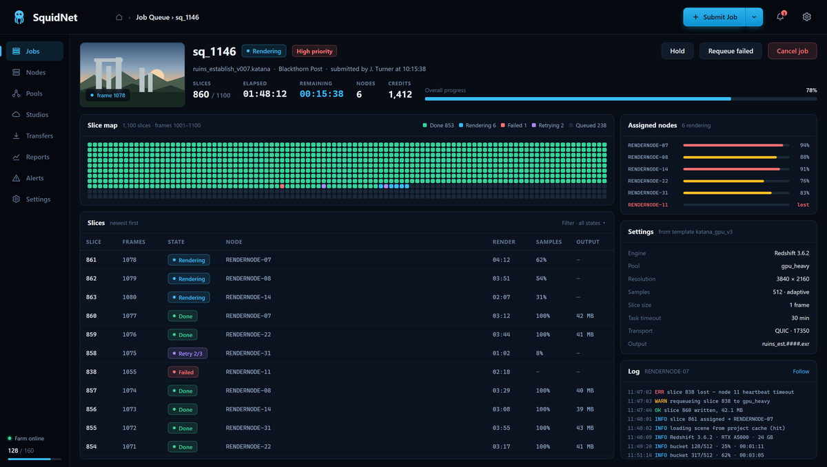Image resolution: width=827 pixels, height=467 pixels.
Task: Select the red failed slice in Slice map
Action: pyautogui.click(x=283, y=186)
